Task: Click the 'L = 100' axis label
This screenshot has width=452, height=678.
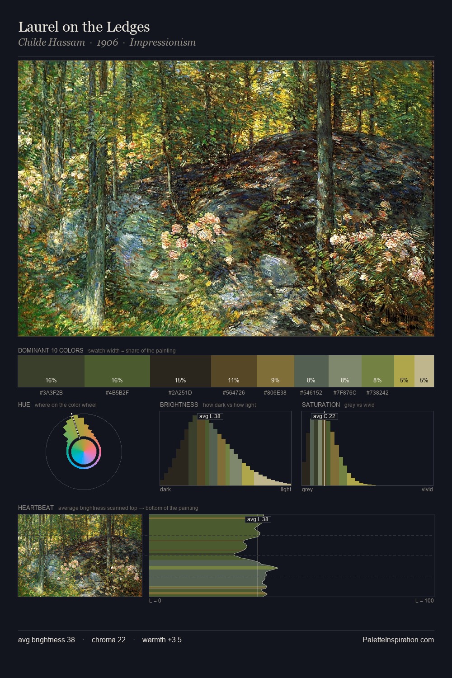Action: click(x=424, y=601)
